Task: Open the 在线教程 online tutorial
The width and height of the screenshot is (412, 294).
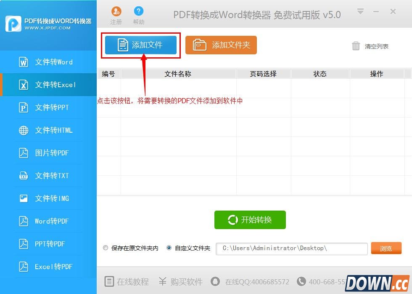Action: coord(126,282)
